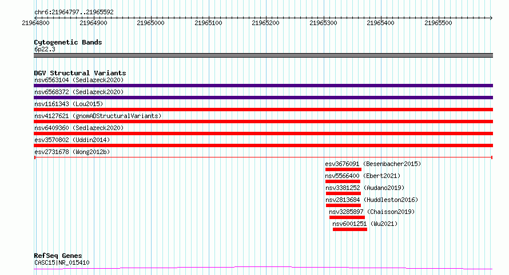
Task: Click ruler position 21965100
Action: (x=208, y=23)
